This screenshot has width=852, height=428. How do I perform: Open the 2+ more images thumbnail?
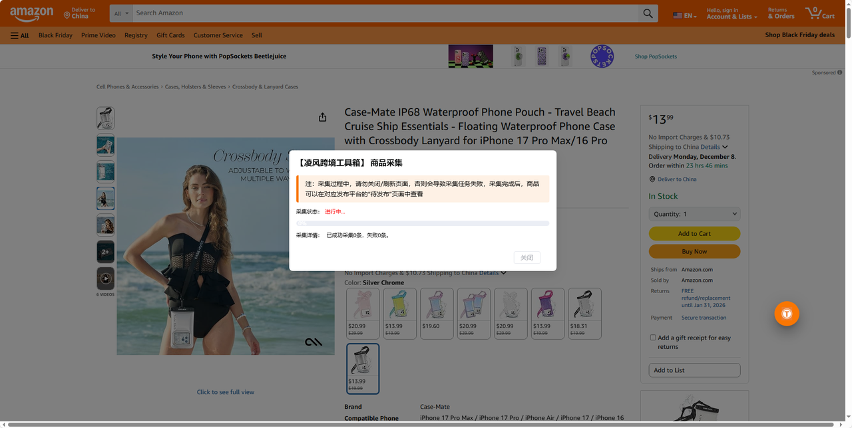tap(105, 252)
